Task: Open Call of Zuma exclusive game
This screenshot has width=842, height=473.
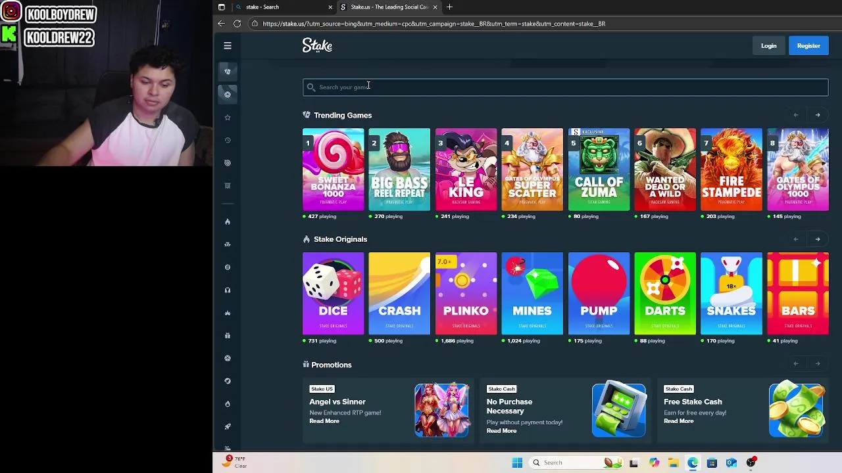Action: pos(599,169)
